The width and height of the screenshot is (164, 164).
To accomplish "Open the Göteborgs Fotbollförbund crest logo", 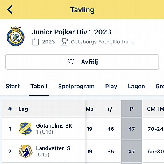I will point(16,36).
